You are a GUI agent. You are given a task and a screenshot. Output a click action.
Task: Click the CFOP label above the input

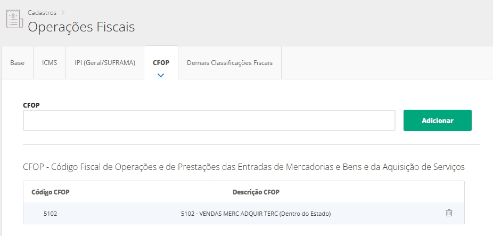click(31, 105)
